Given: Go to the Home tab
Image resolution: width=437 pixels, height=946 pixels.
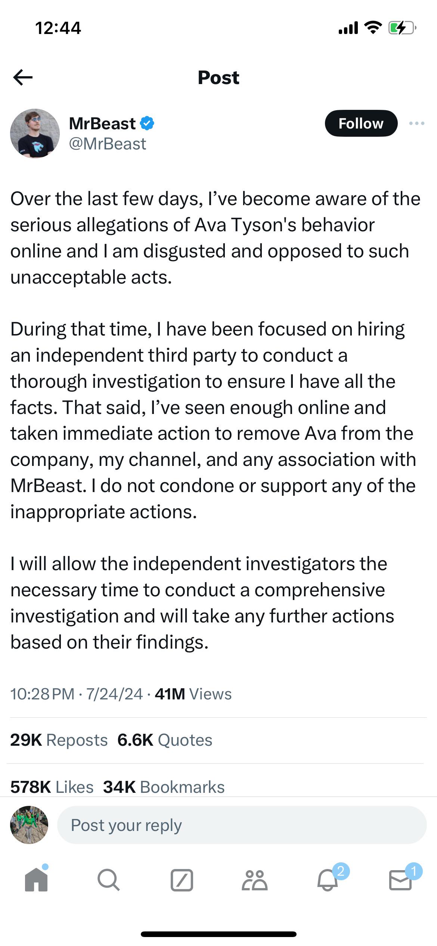Looking at the screenshot, I should coord(36,880).
